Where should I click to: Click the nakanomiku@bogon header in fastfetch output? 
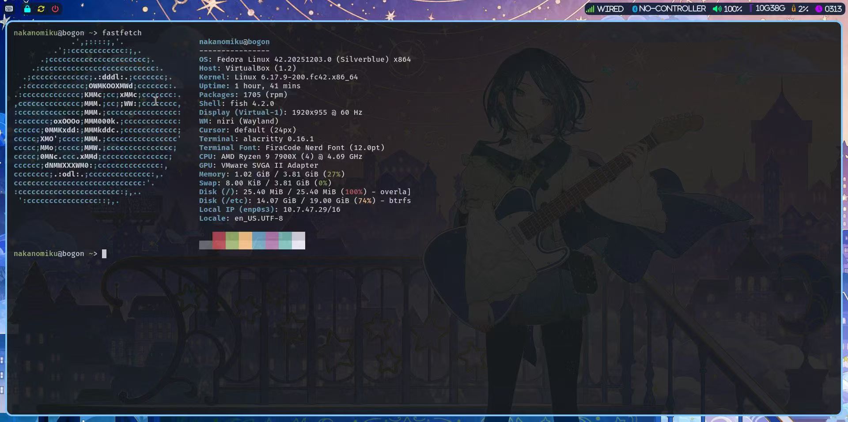point(234,42)
